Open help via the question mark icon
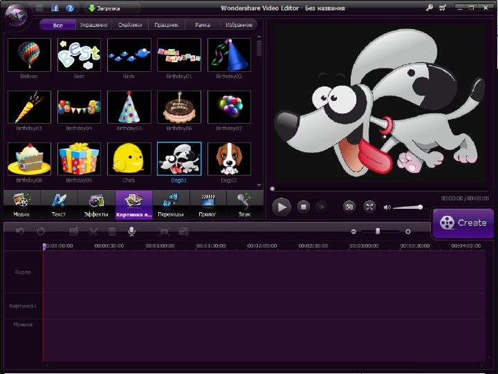498x374 pixels. point(70,8)
